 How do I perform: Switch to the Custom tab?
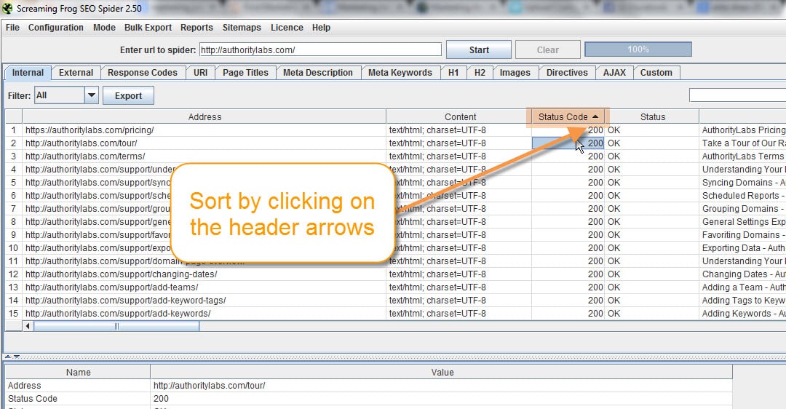pos(656,73)
